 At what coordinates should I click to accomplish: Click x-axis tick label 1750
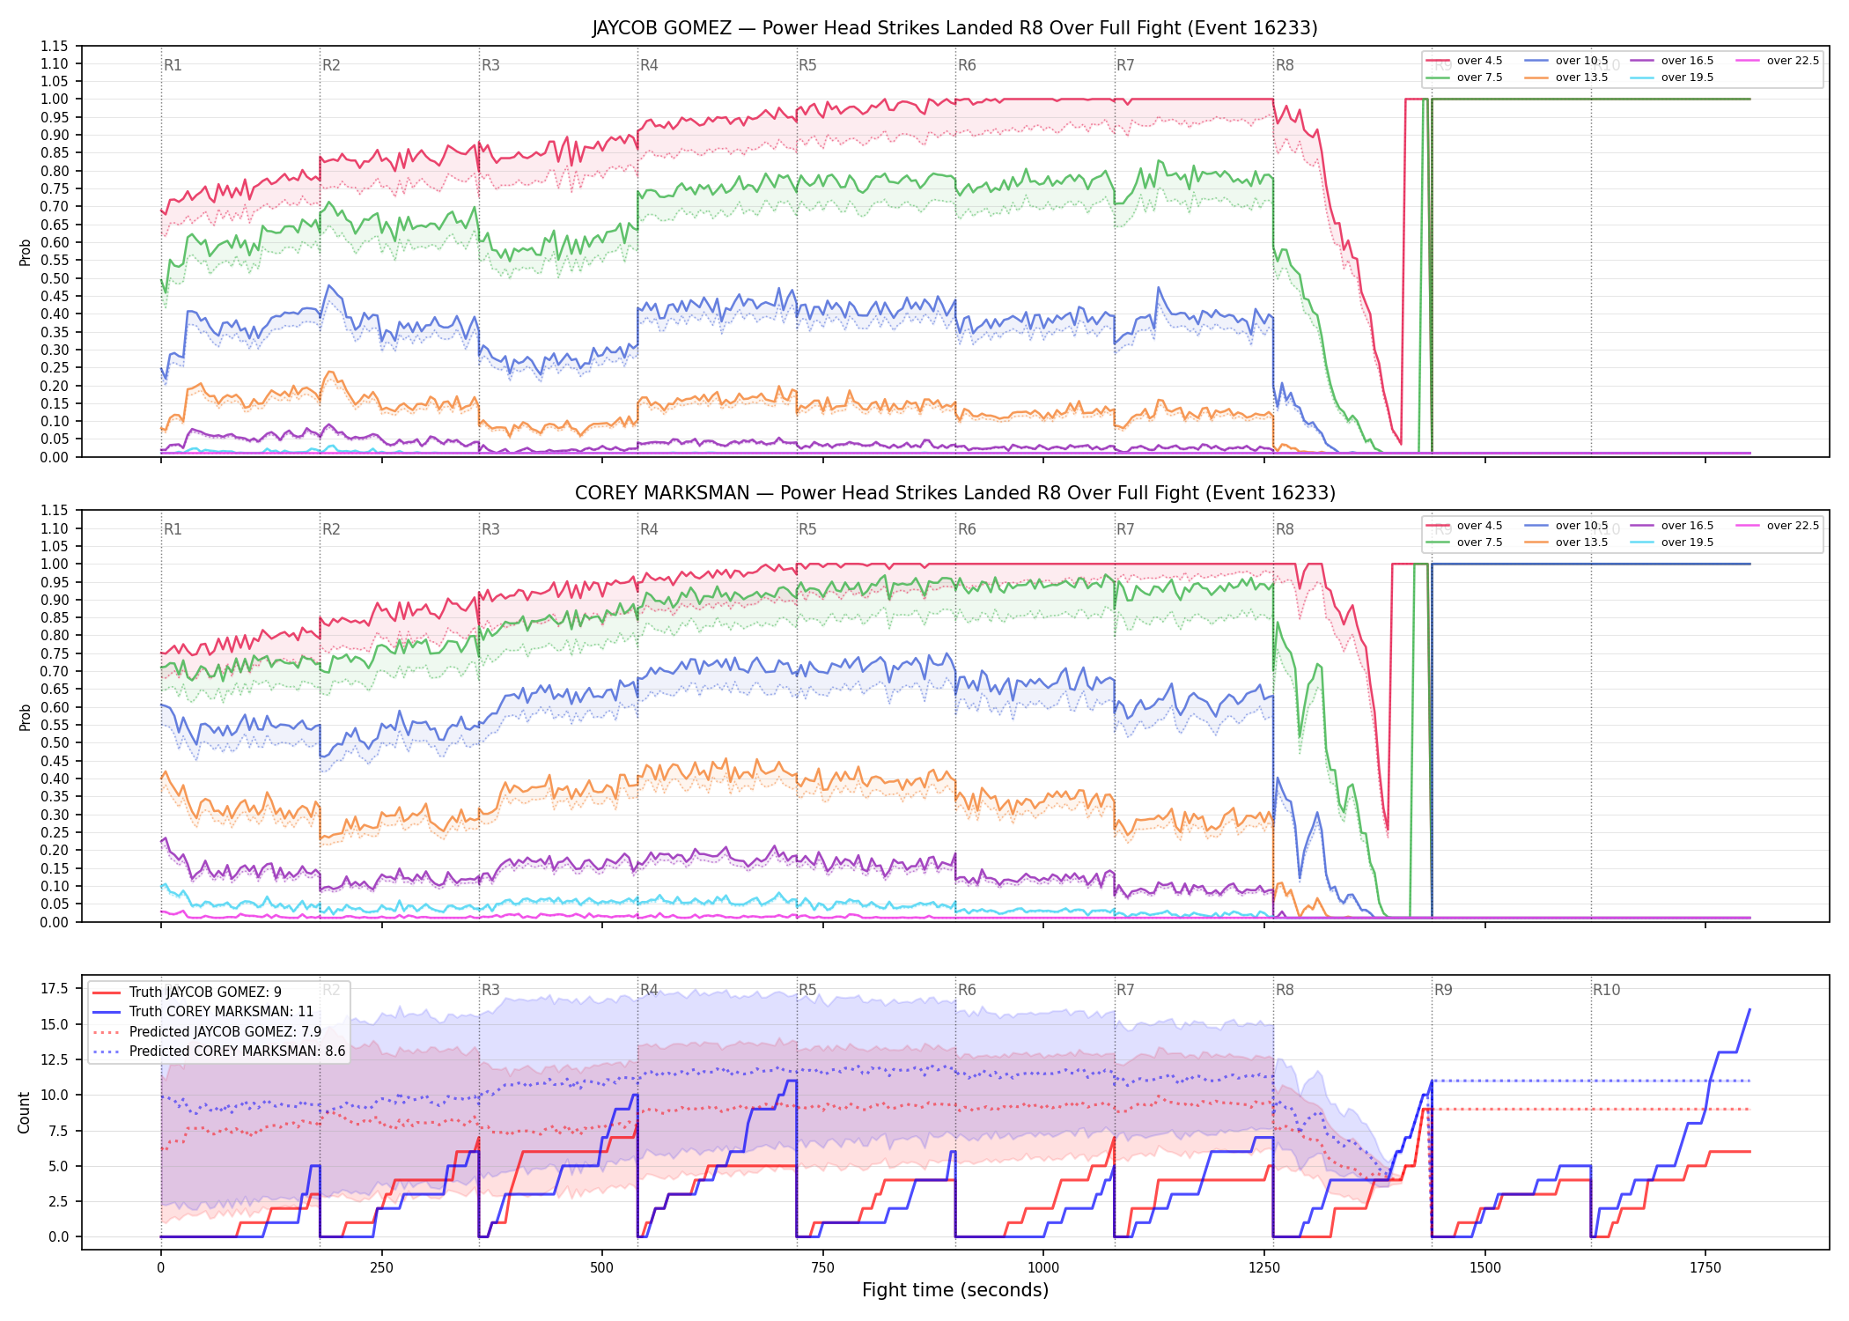click(1705, 1268)
